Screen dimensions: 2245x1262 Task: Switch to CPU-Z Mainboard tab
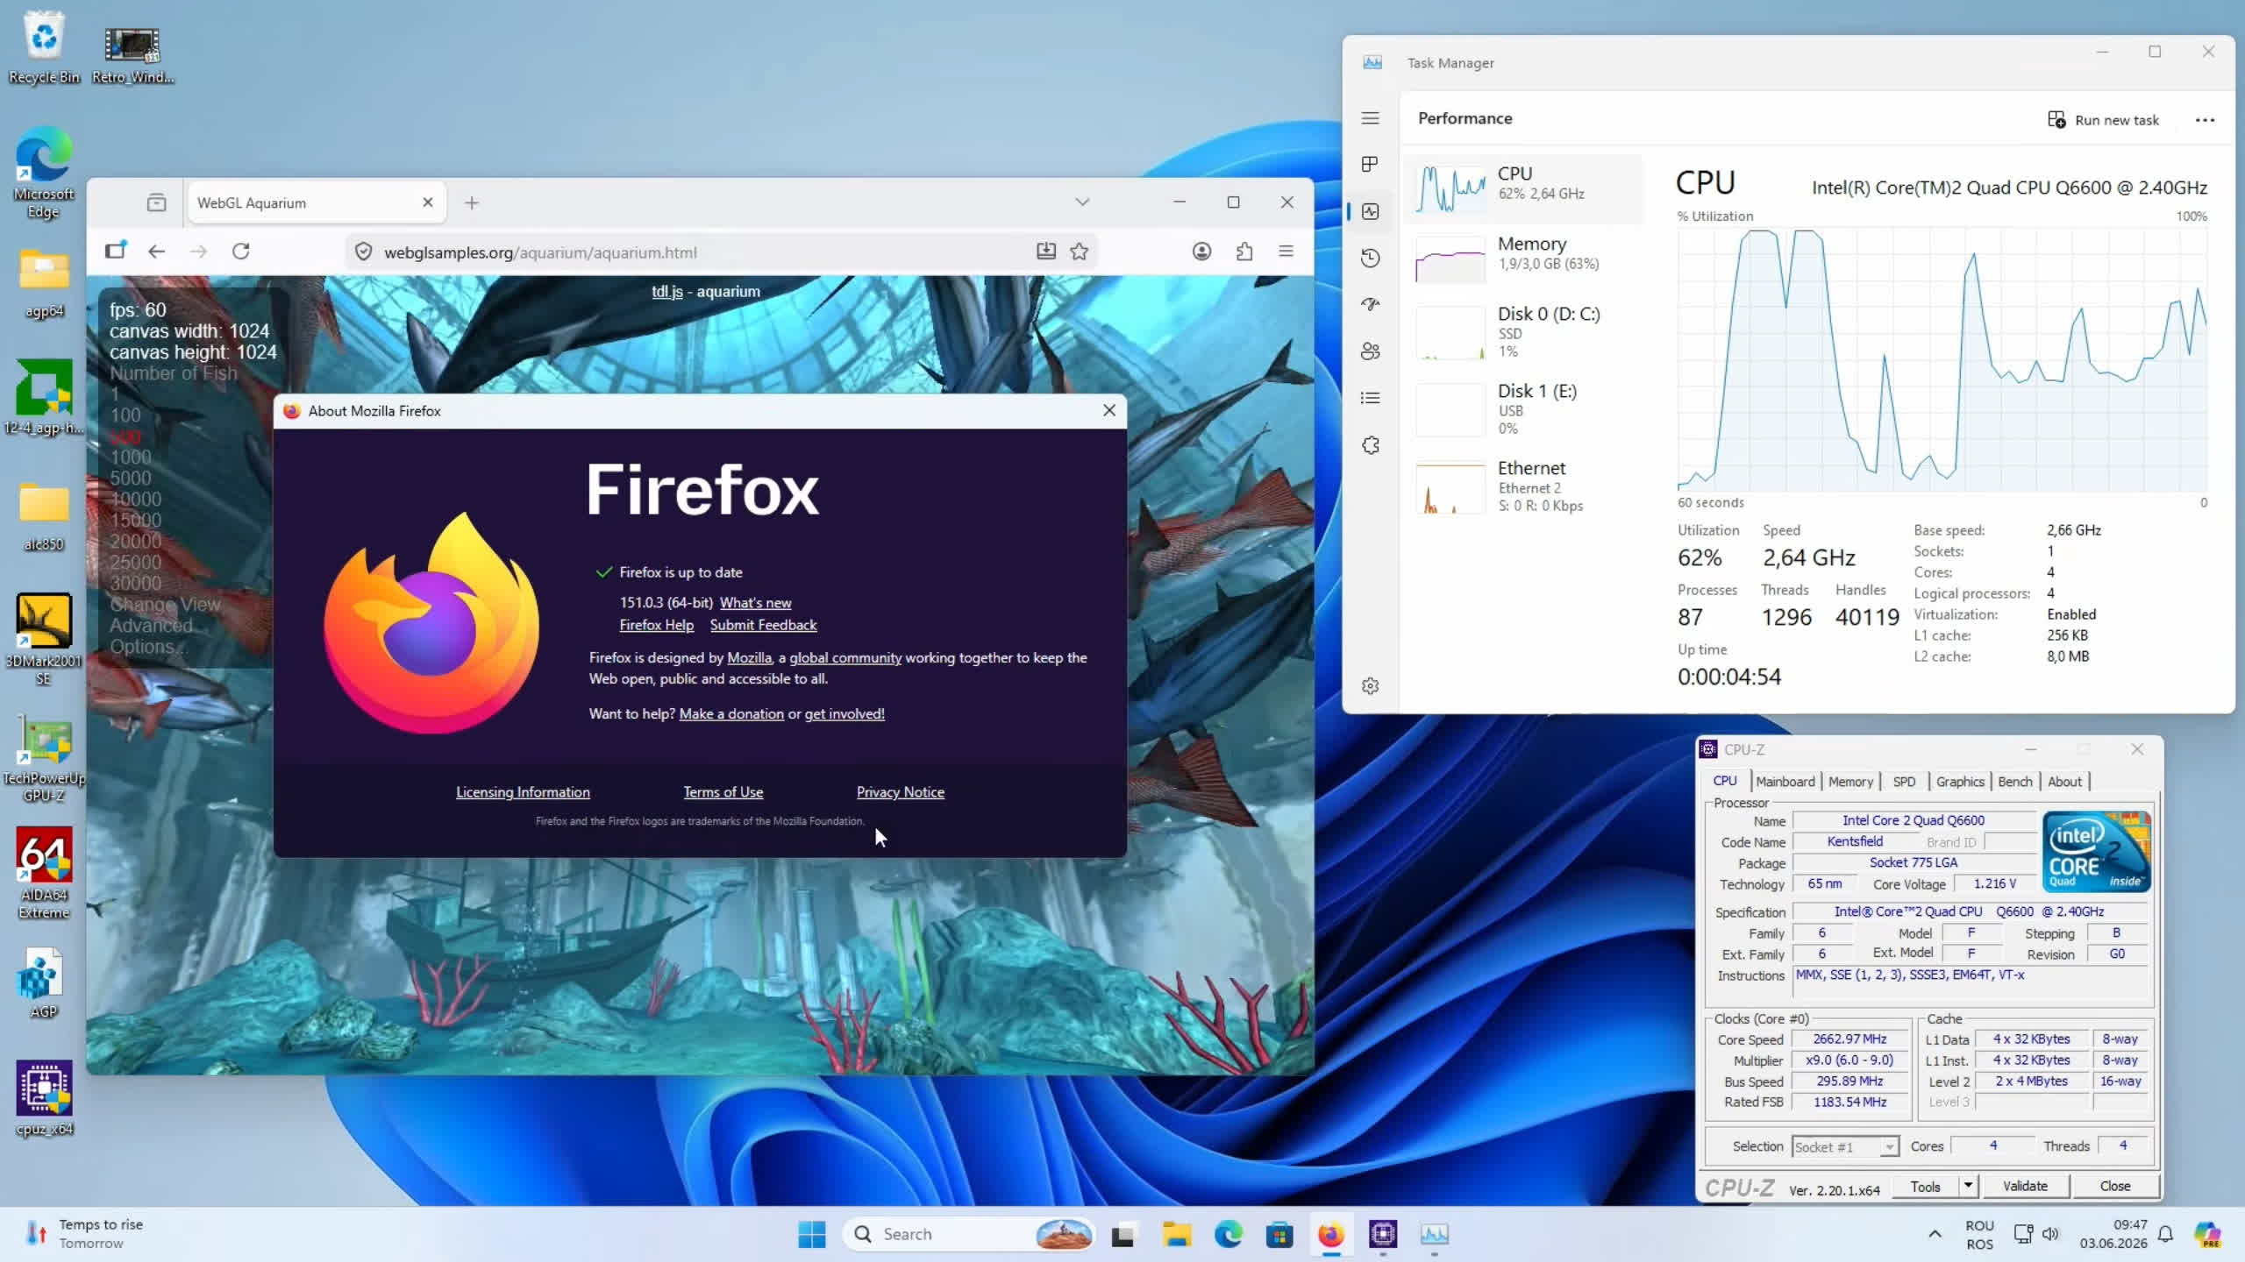(x=1785, y=781)
